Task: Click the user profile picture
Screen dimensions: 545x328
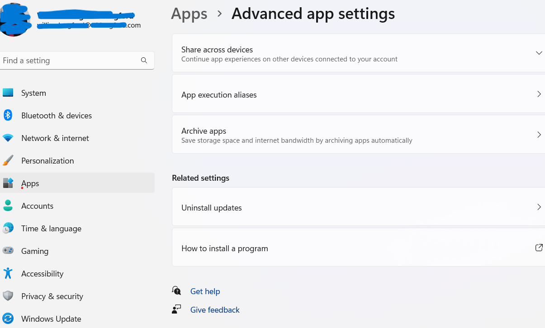Action: coord(14,19)
